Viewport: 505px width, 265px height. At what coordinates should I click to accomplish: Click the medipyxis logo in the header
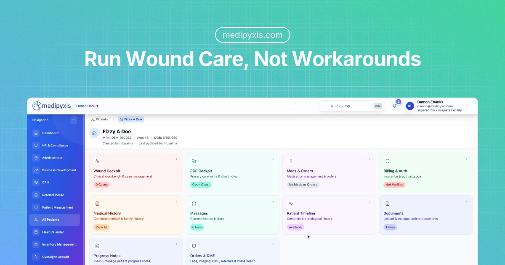[52, 106]
